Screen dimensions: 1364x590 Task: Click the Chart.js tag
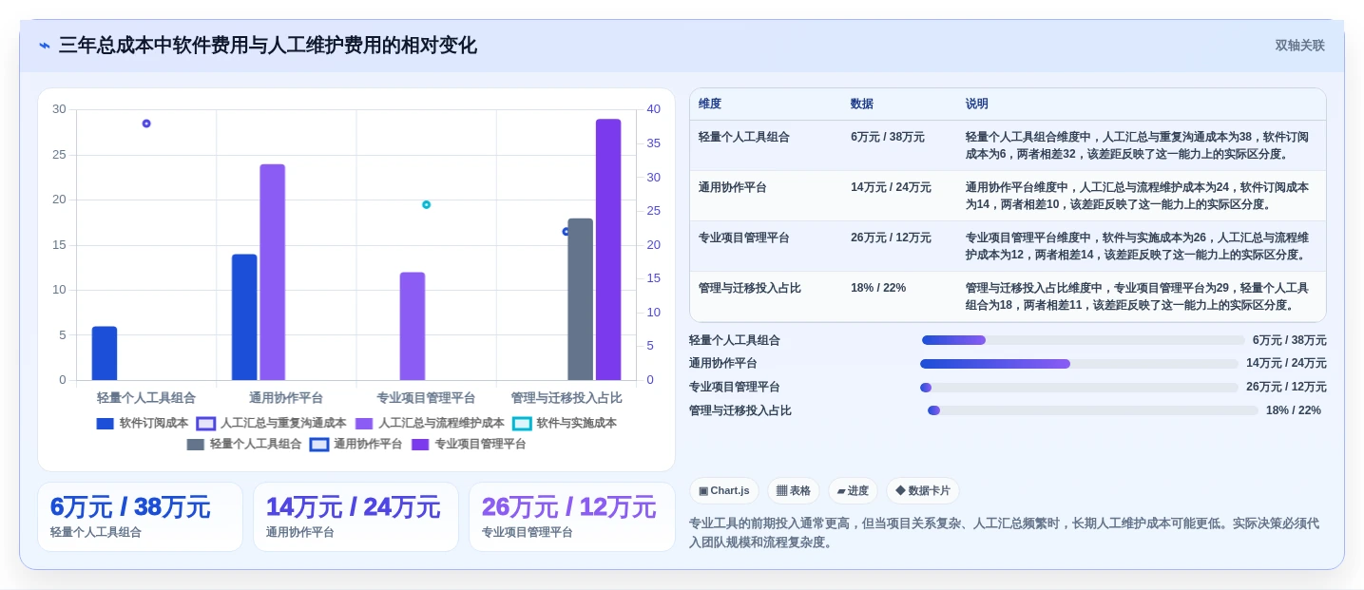(723, 490)
